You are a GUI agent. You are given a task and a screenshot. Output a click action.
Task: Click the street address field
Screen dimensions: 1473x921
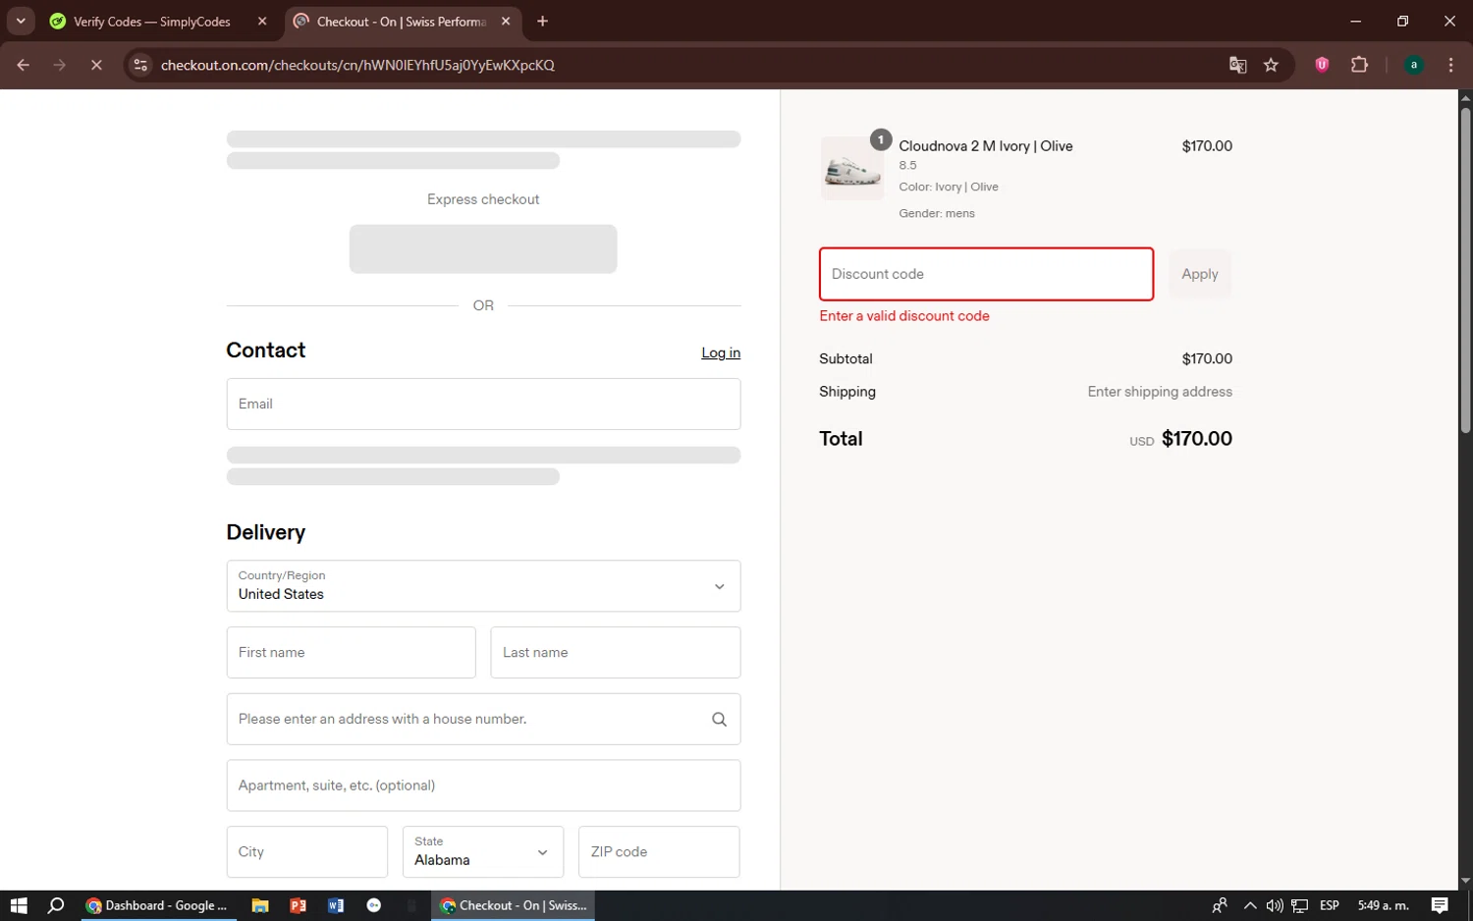(x=483, y=719)
